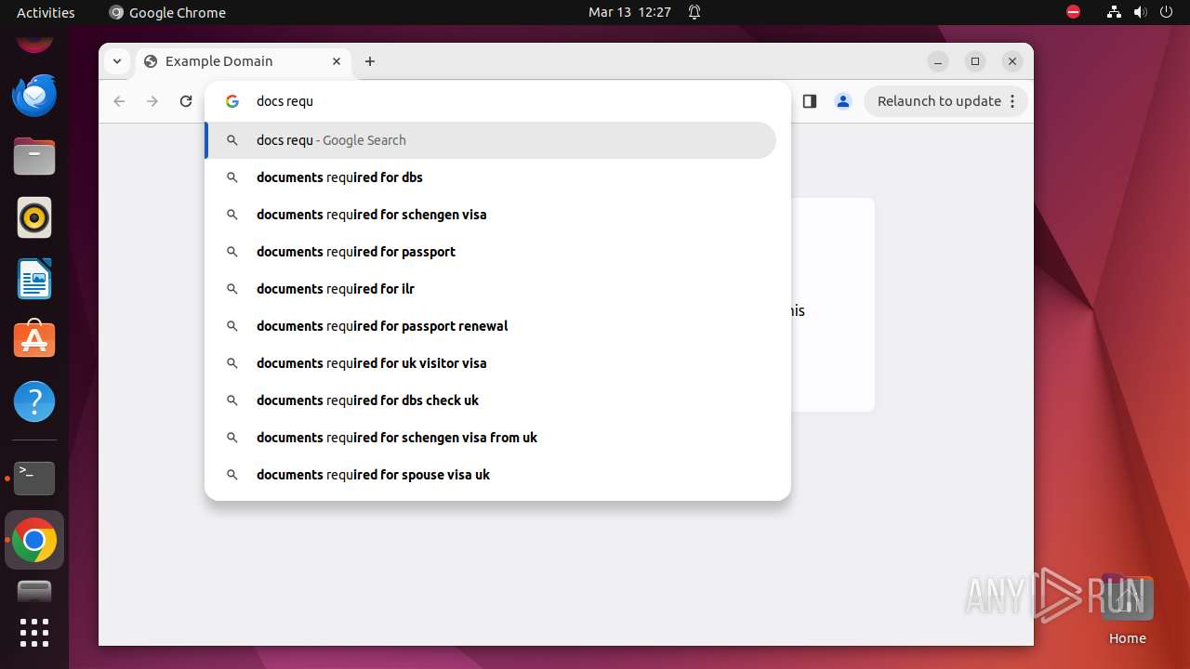Click search icon beside 'documents required for ilr'
Image resolution: width=1190 pixels, height=669 pixels.
232,289
